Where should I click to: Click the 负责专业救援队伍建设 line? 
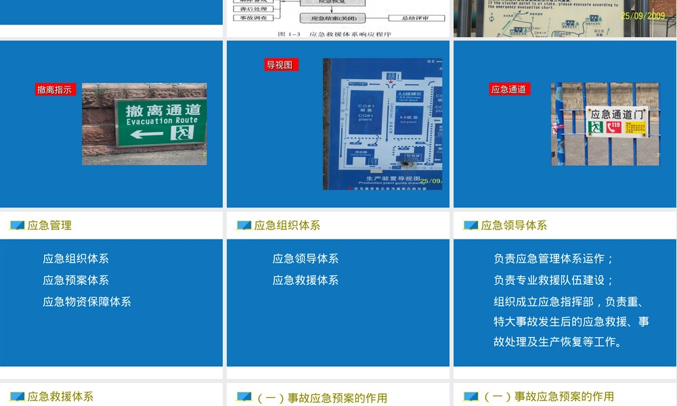tap(554, 280)
